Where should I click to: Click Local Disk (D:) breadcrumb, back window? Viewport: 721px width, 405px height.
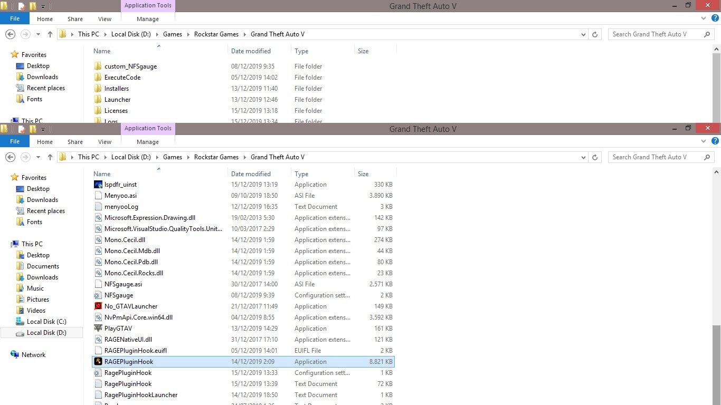pyautogui.click(x=131, y=34)
